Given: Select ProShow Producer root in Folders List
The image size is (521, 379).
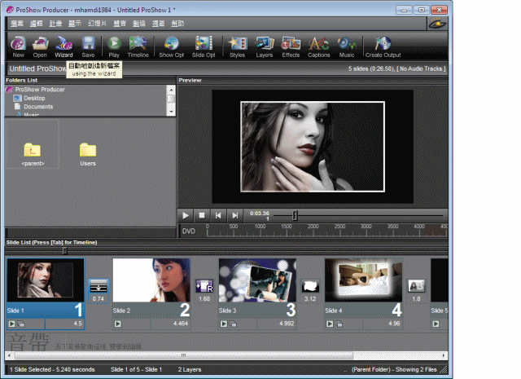Looking at the screenshot, I should (40, 90).
